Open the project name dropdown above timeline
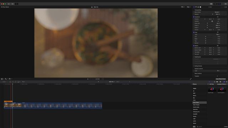Screen dimensions: 228x128 point(112,82)
